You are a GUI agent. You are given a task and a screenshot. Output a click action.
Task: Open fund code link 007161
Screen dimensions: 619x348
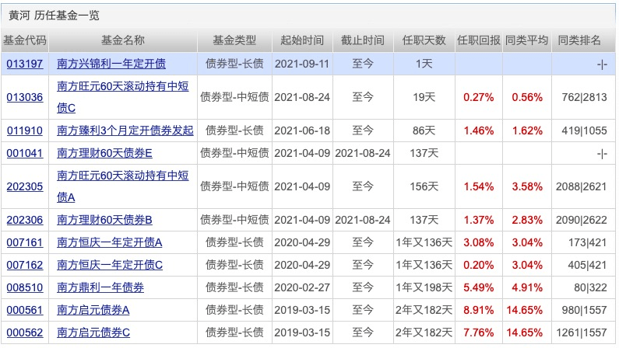coord(24,242)
